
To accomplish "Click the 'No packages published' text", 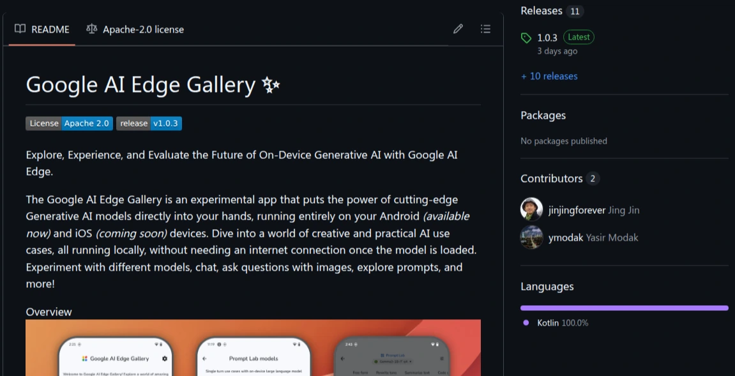I will [x=564, y=140].
